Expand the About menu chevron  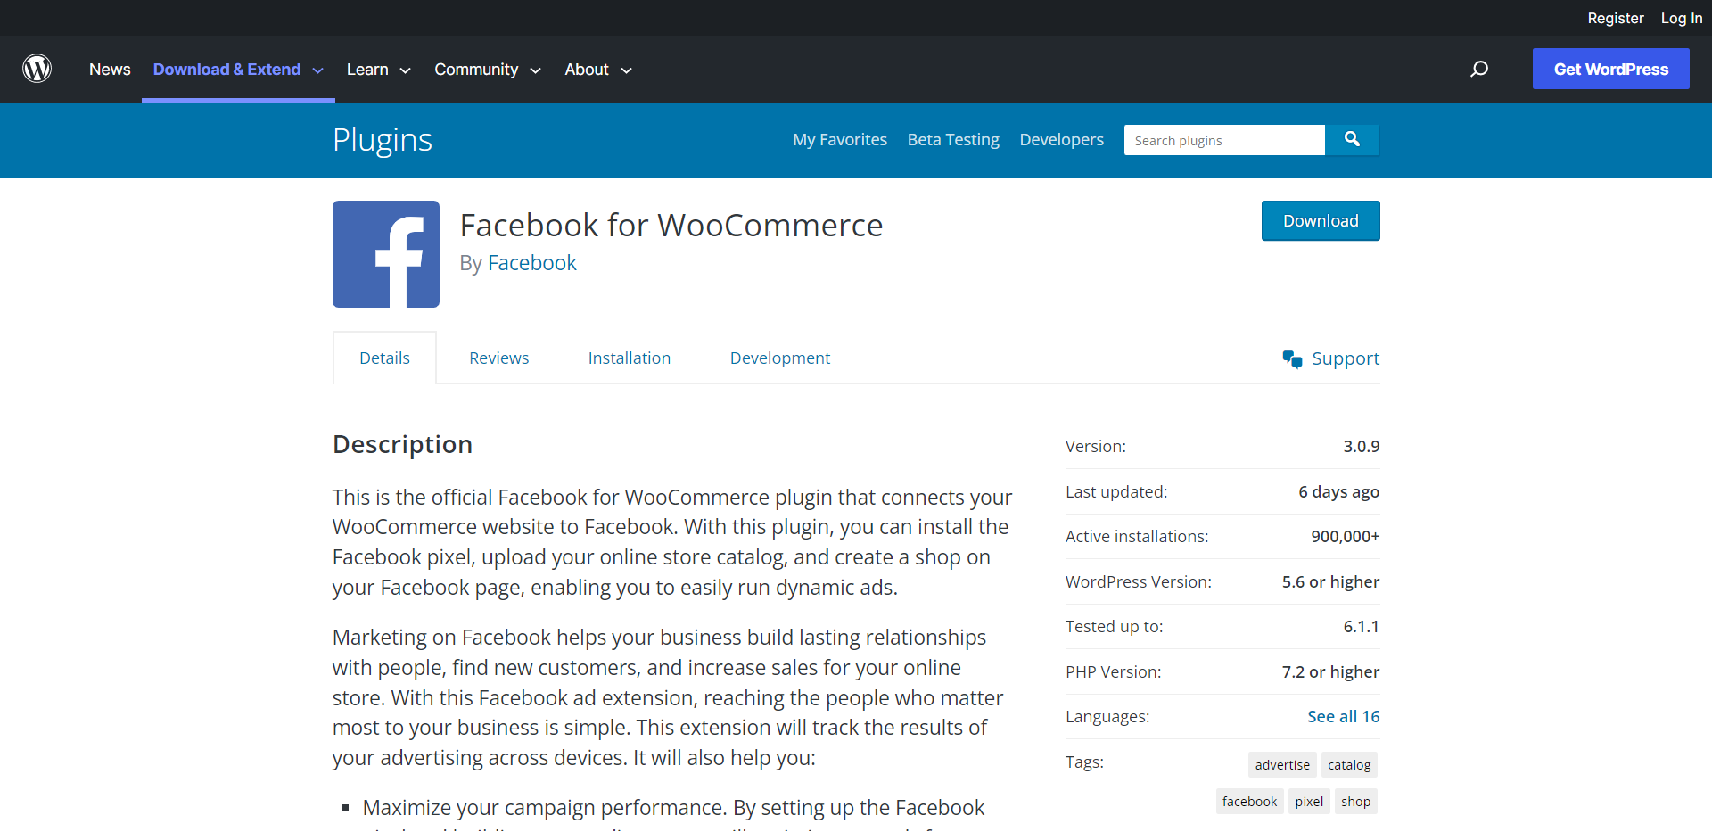point(626,70)
